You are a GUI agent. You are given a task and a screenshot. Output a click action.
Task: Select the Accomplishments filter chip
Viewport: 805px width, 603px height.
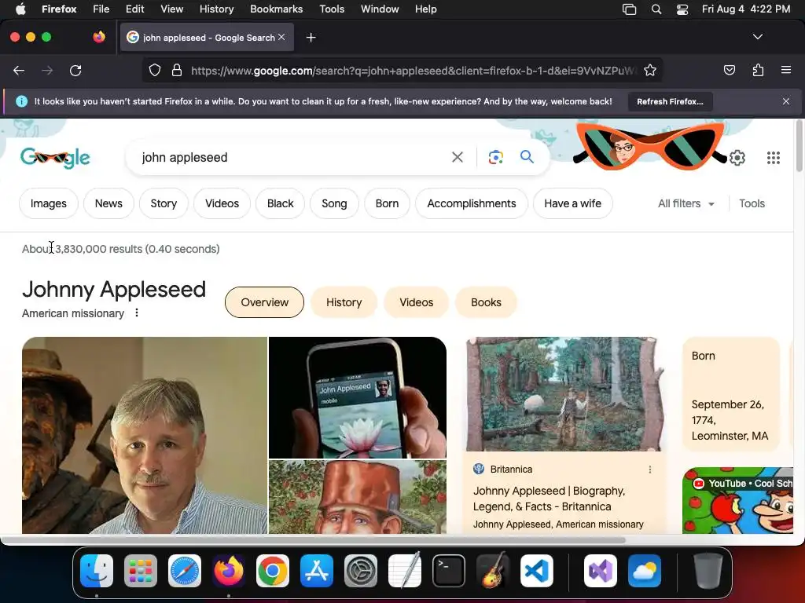tap(472, 203)
